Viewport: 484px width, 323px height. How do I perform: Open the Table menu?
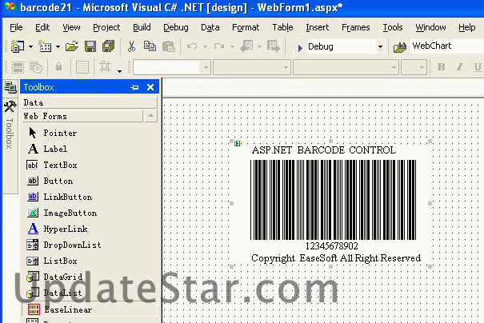click(x=282, y=27)
